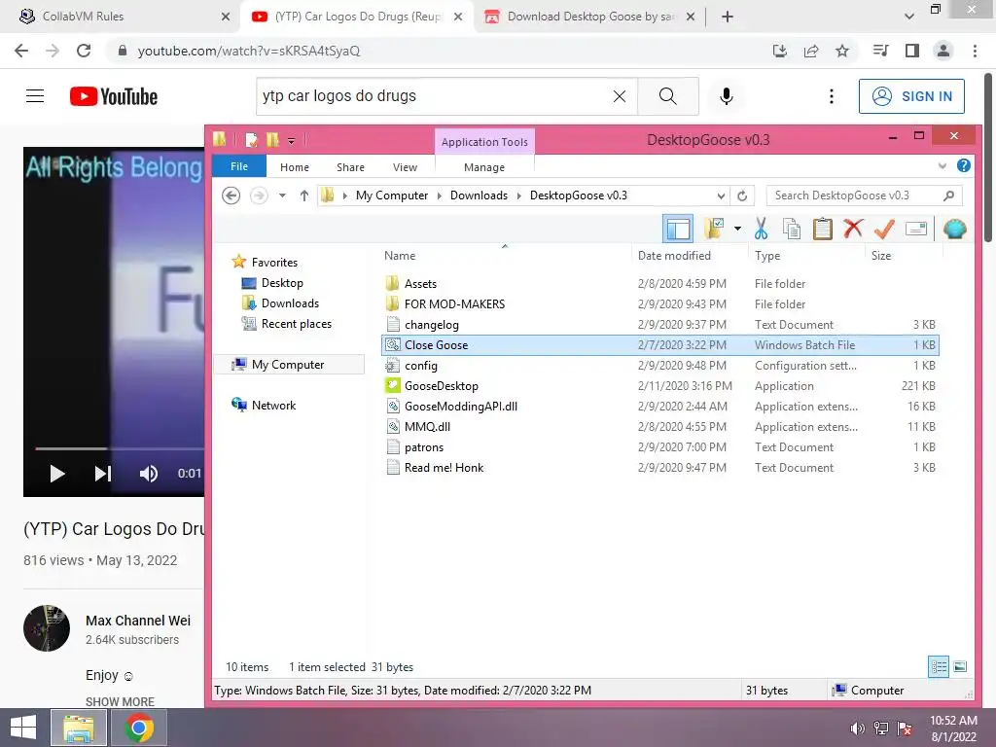Open the File ribbon tab

[239, 166]
